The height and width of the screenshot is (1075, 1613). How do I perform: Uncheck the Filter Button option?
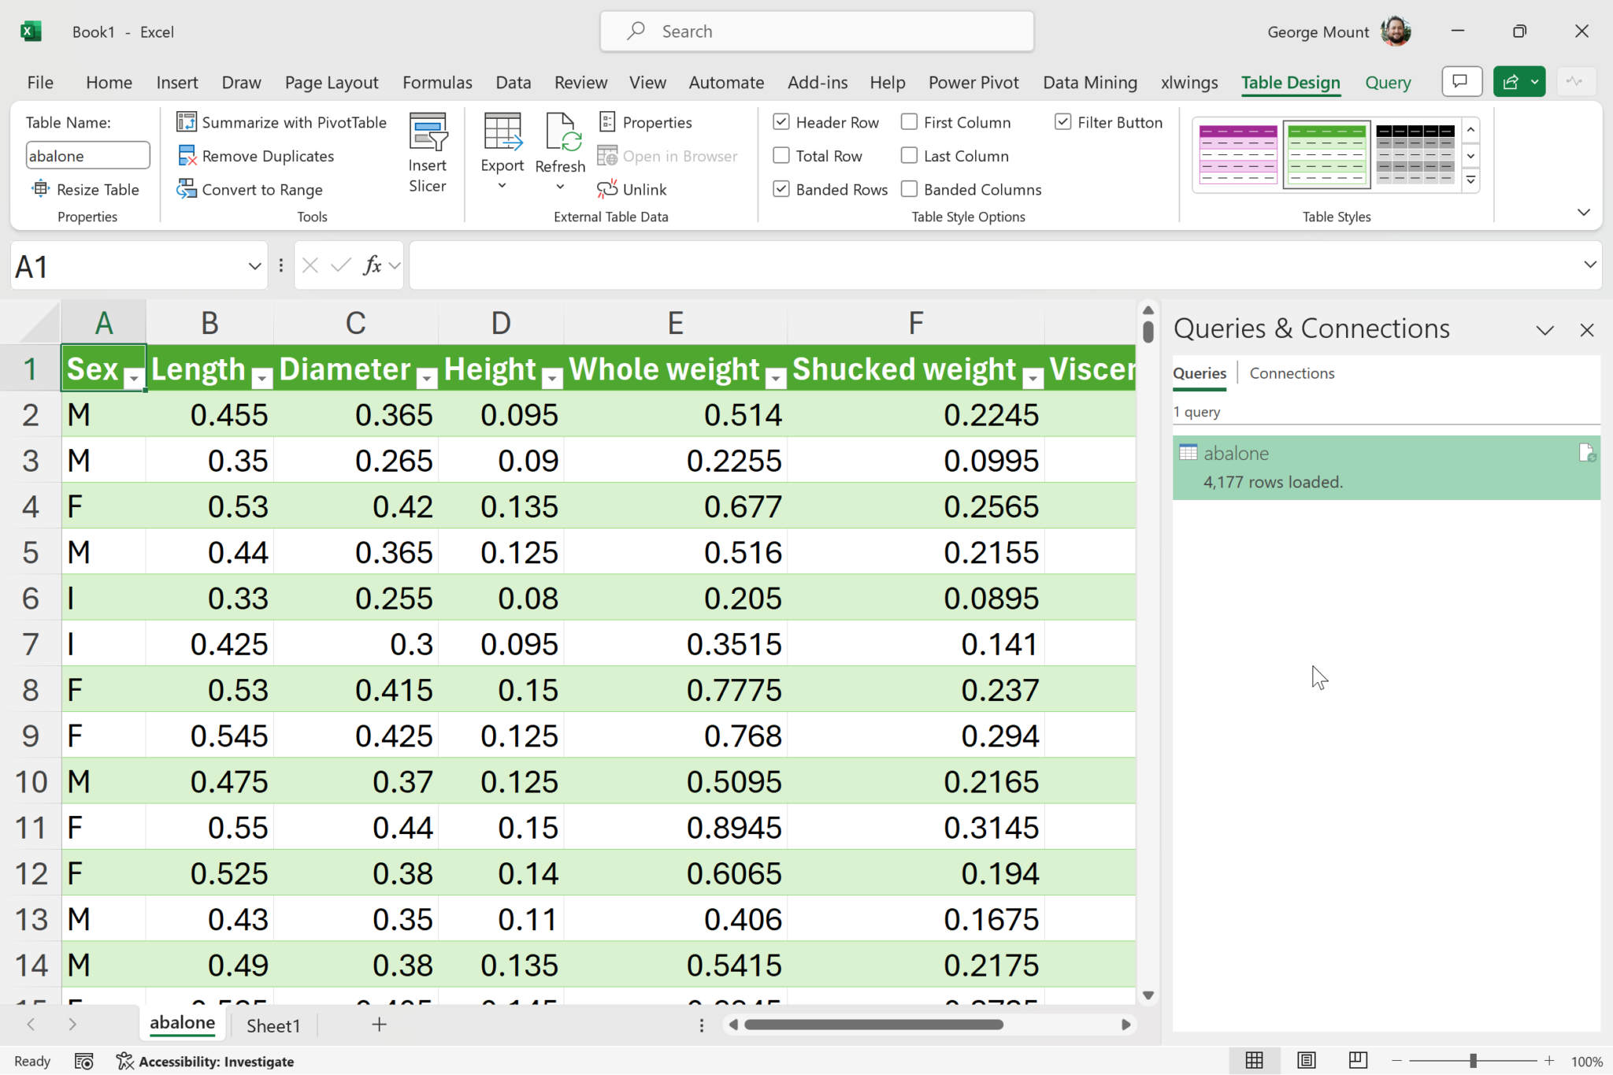click(x=1063, y=122)
